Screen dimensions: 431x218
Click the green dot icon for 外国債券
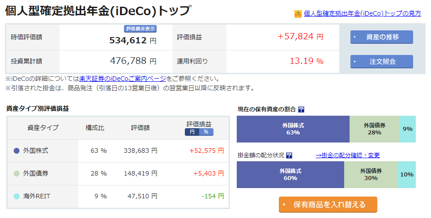point(17,174)
